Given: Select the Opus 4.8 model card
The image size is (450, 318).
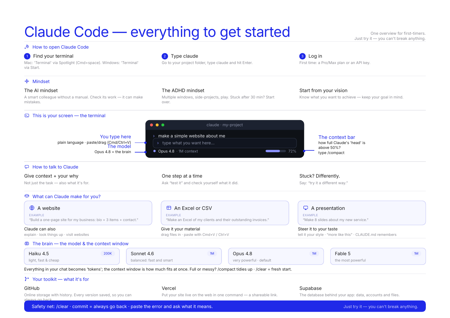Looking at the screenshot, I should tap(276, 256).
